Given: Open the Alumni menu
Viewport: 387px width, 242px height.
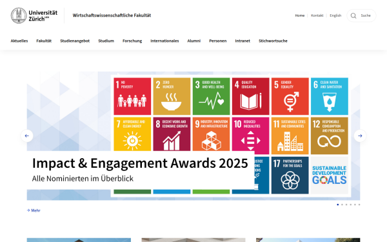Looking at the screenshot, I should [194, 41].
